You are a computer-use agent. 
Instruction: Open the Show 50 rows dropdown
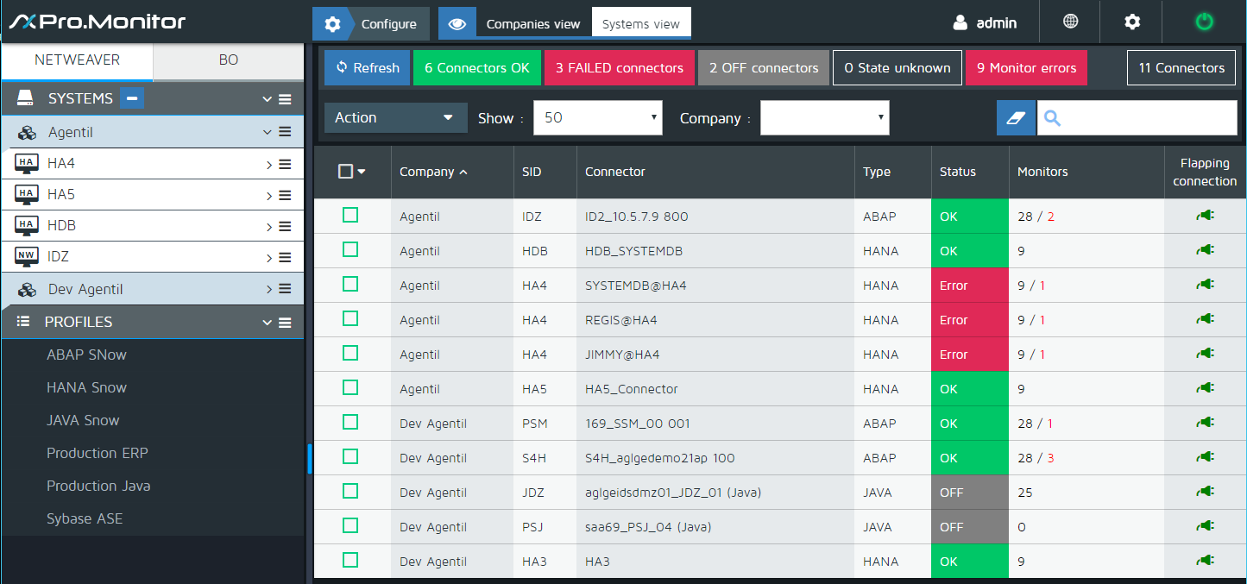(597, 118)
